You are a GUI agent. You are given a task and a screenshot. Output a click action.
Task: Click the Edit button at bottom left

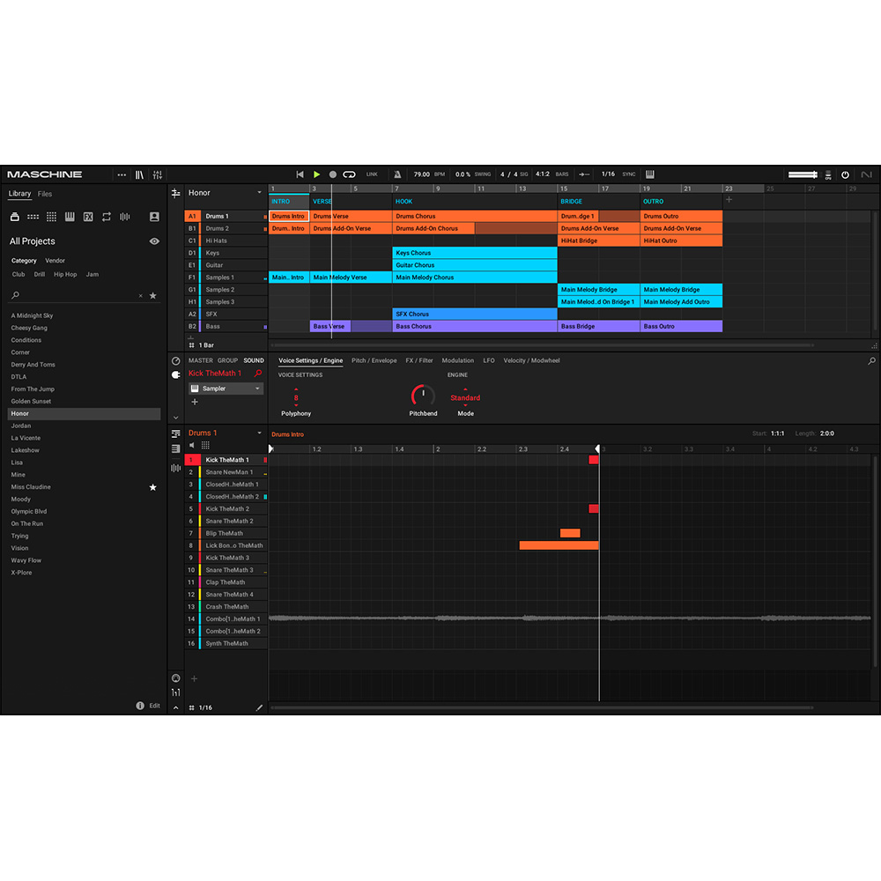click(155, 705)
